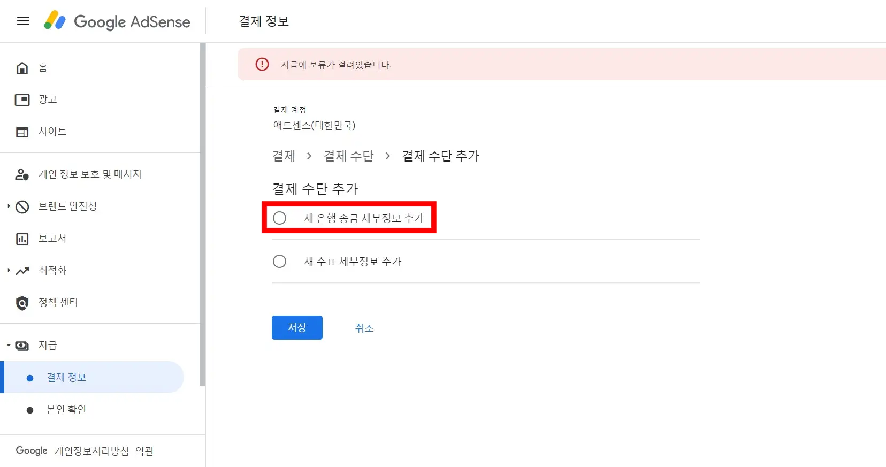This screenshot has height=467, width=886.
Task: Click the 개인 정보 보호 및 메시지 icon
Action: click(x=21, y=174)
